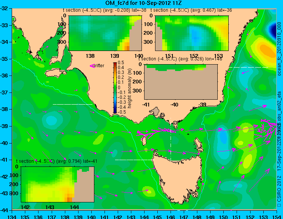Open the lon=146 temperature section inset plot
Screen dimensions: 283x219
pos(181,82)
